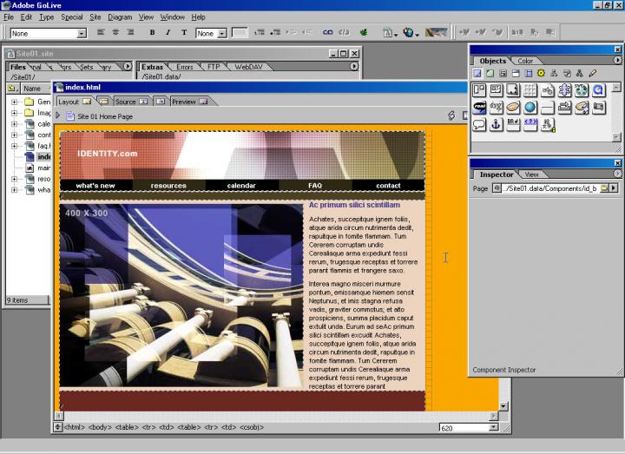Click the FAQ navigation link on page
Screen dimensions: 625x454
pos(314,186)
